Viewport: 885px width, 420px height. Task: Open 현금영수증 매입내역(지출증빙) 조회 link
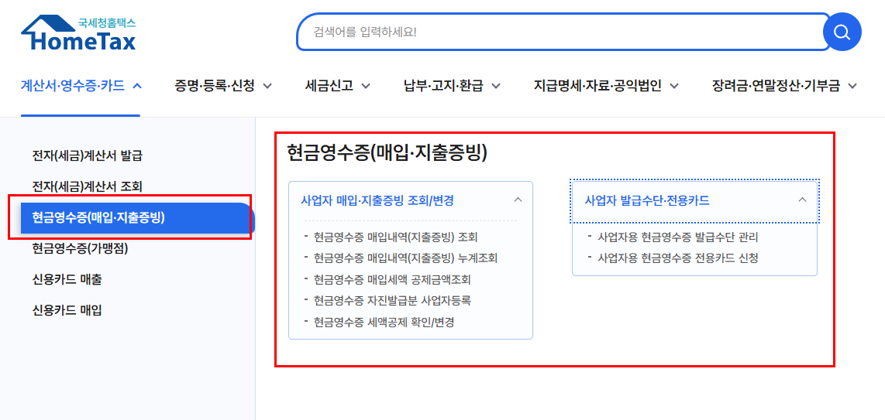click(x=396, y=237)
